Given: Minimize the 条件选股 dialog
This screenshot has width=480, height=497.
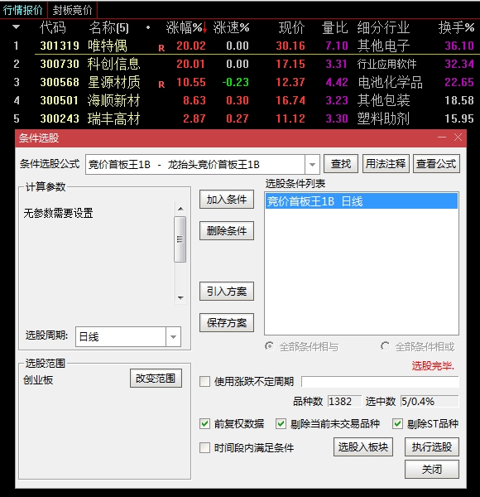Looking at the screenshot, I should 442,138.
